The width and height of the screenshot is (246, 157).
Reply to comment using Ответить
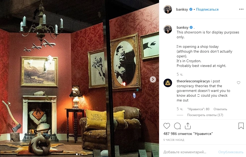pos(220,109)
